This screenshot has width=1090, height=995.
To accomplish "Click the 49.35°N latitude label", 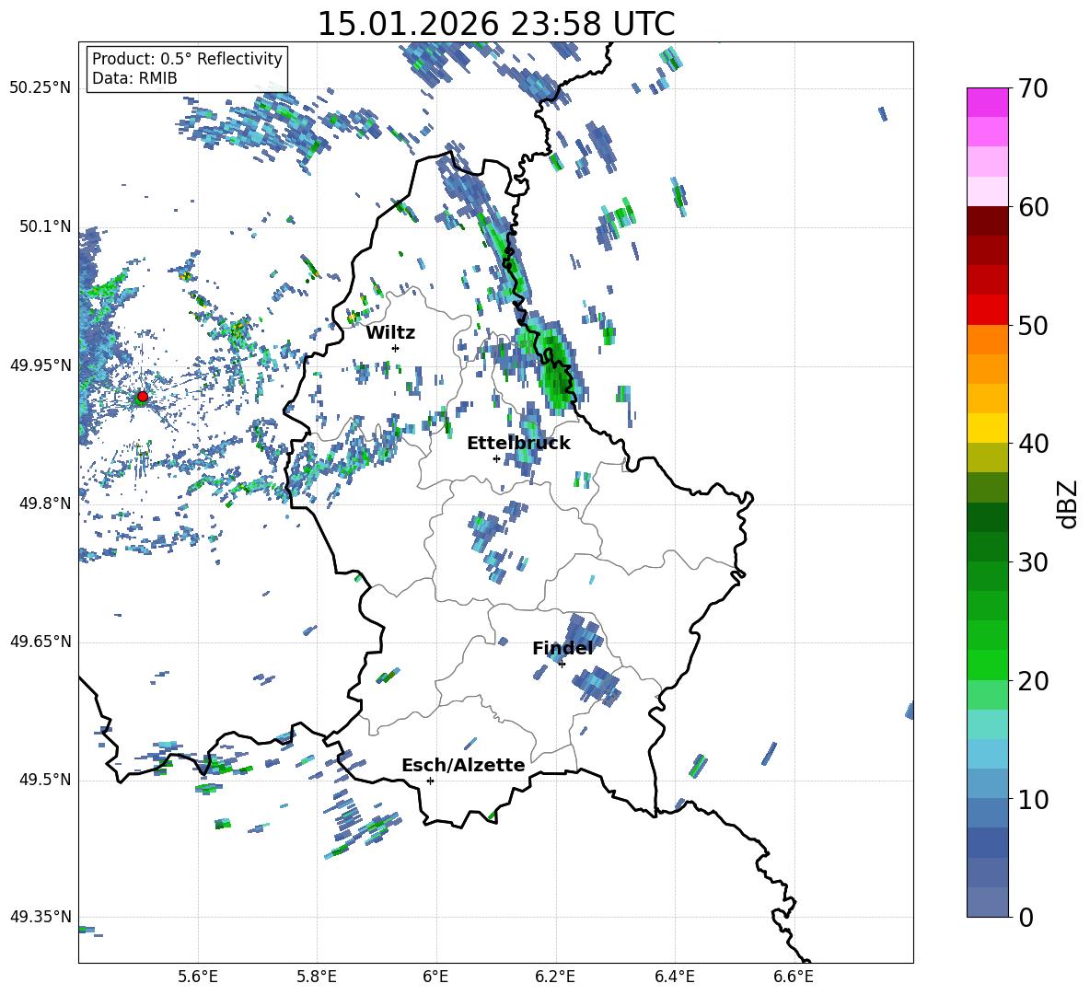I will pyautogui.click(x=40, y=917).
